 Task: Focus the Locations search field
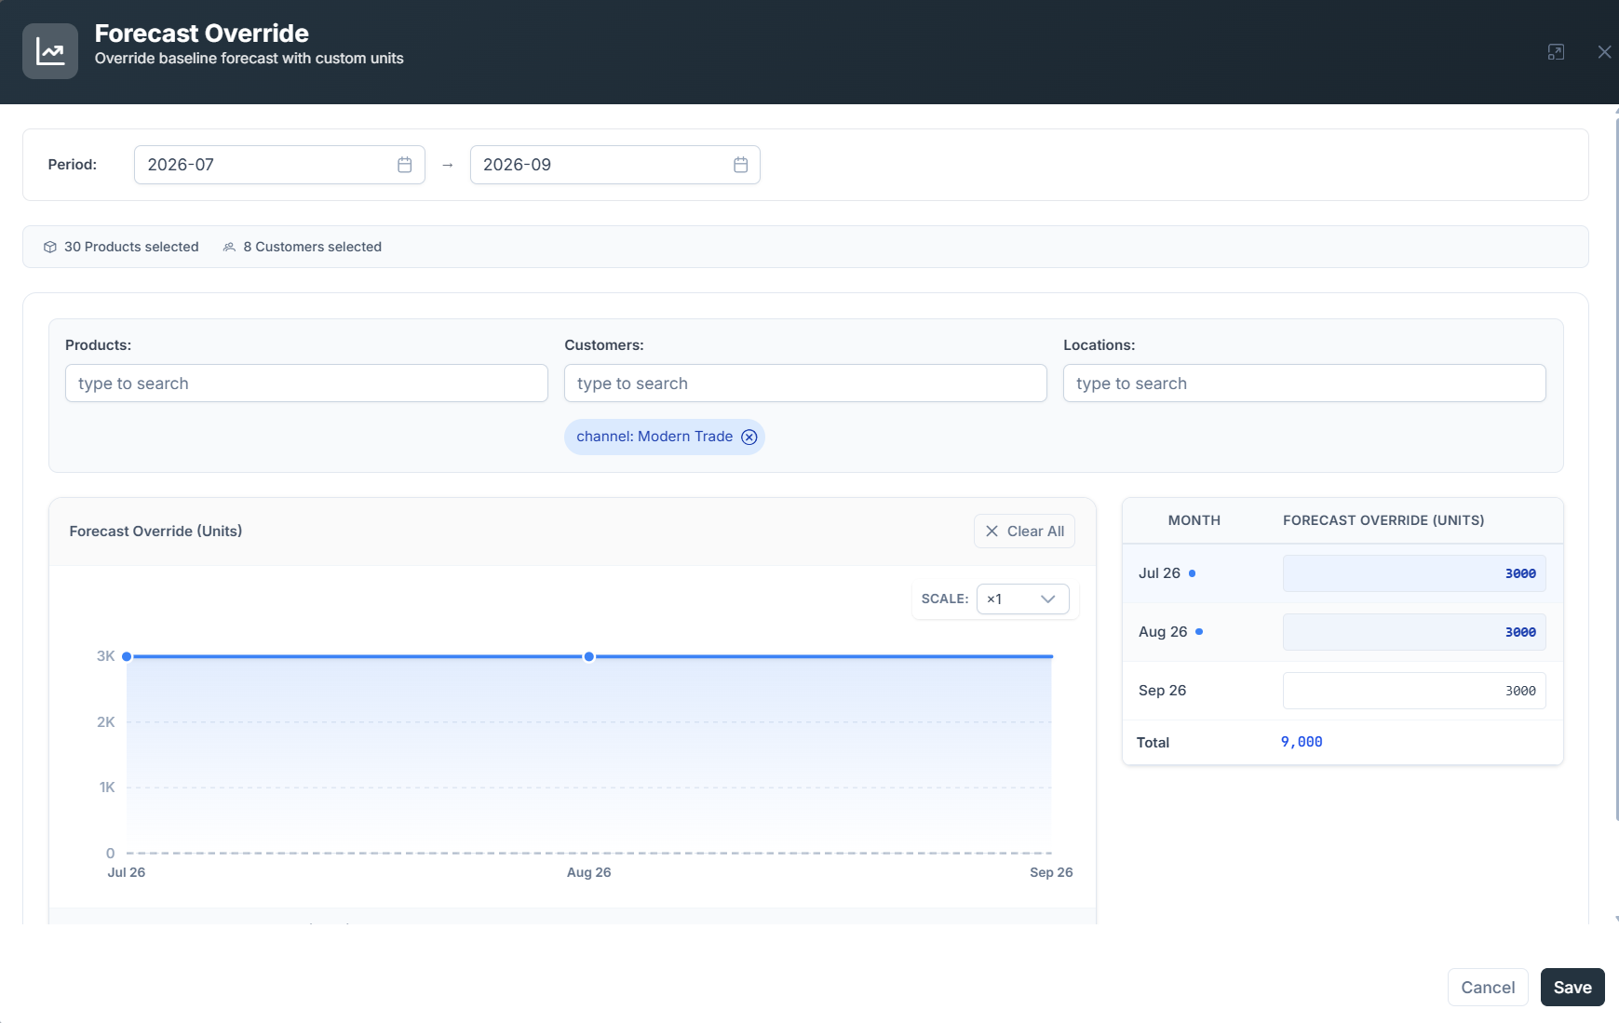1304,384
